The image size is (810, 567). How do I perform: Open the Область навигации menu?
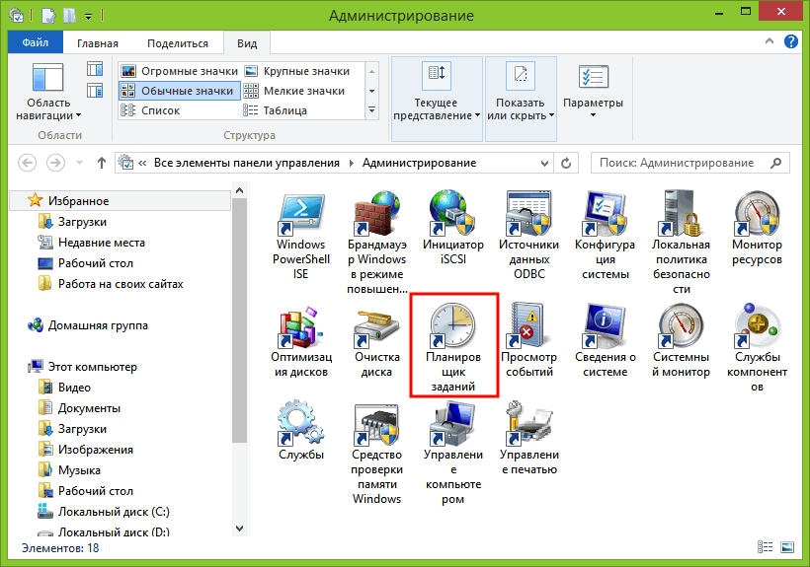(48, 93)
